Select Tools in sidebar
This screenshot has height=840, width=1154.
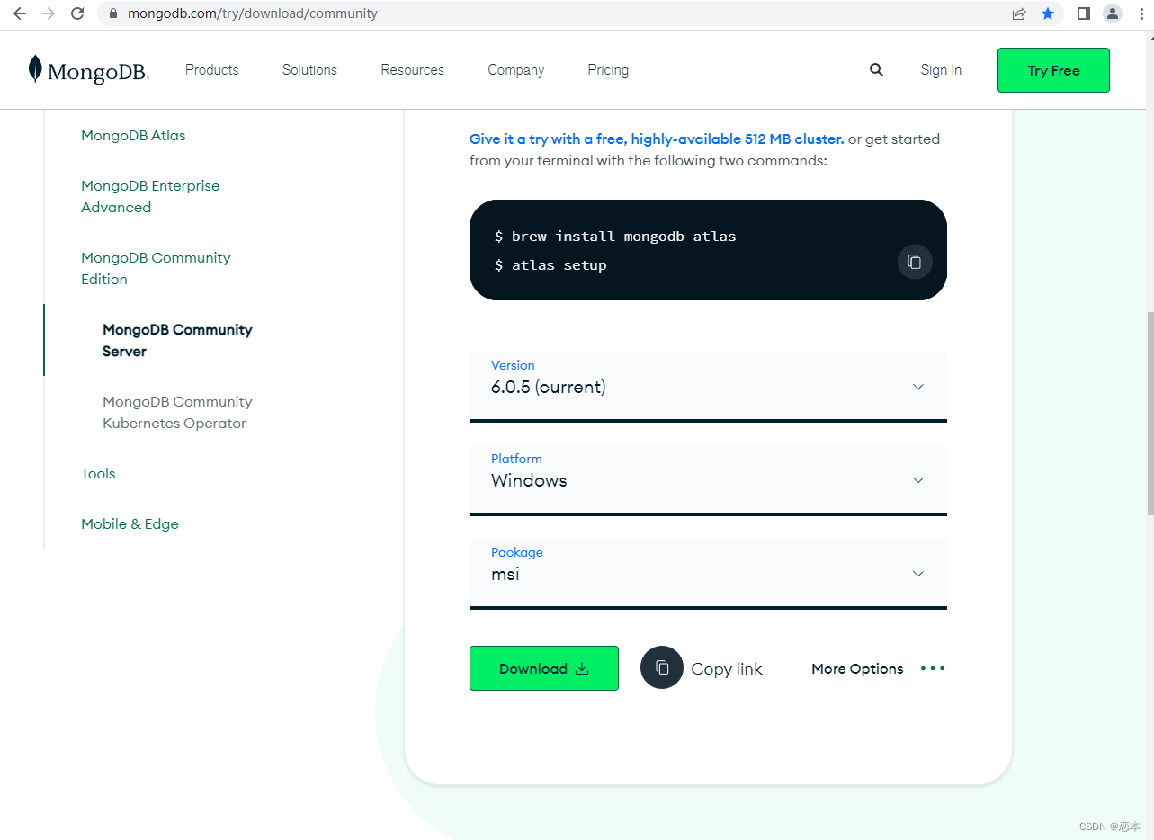[98, 474]
